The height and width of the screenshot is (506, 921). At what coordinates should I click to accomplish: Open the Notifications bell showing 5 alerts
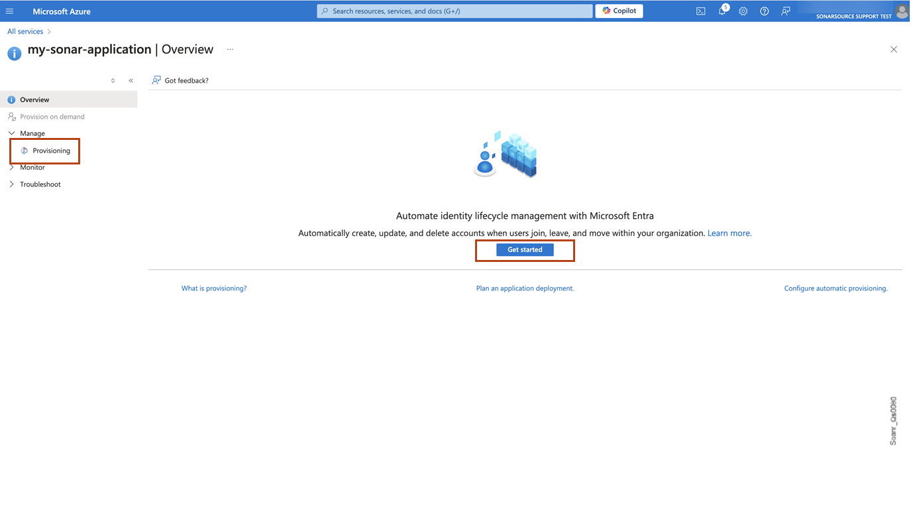pyautogui.click(x=722, y=11)
